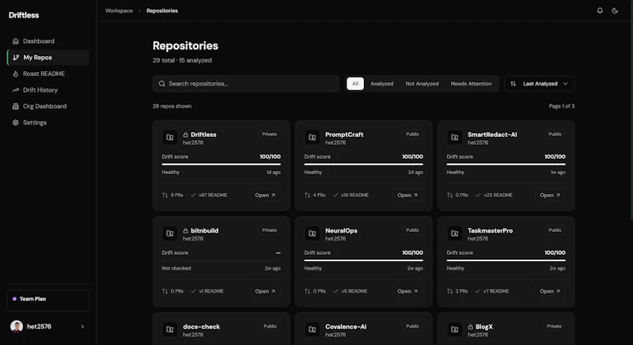633x345 pixels.
Task: Click the Dashboard home icon
Action: point(15,41)
